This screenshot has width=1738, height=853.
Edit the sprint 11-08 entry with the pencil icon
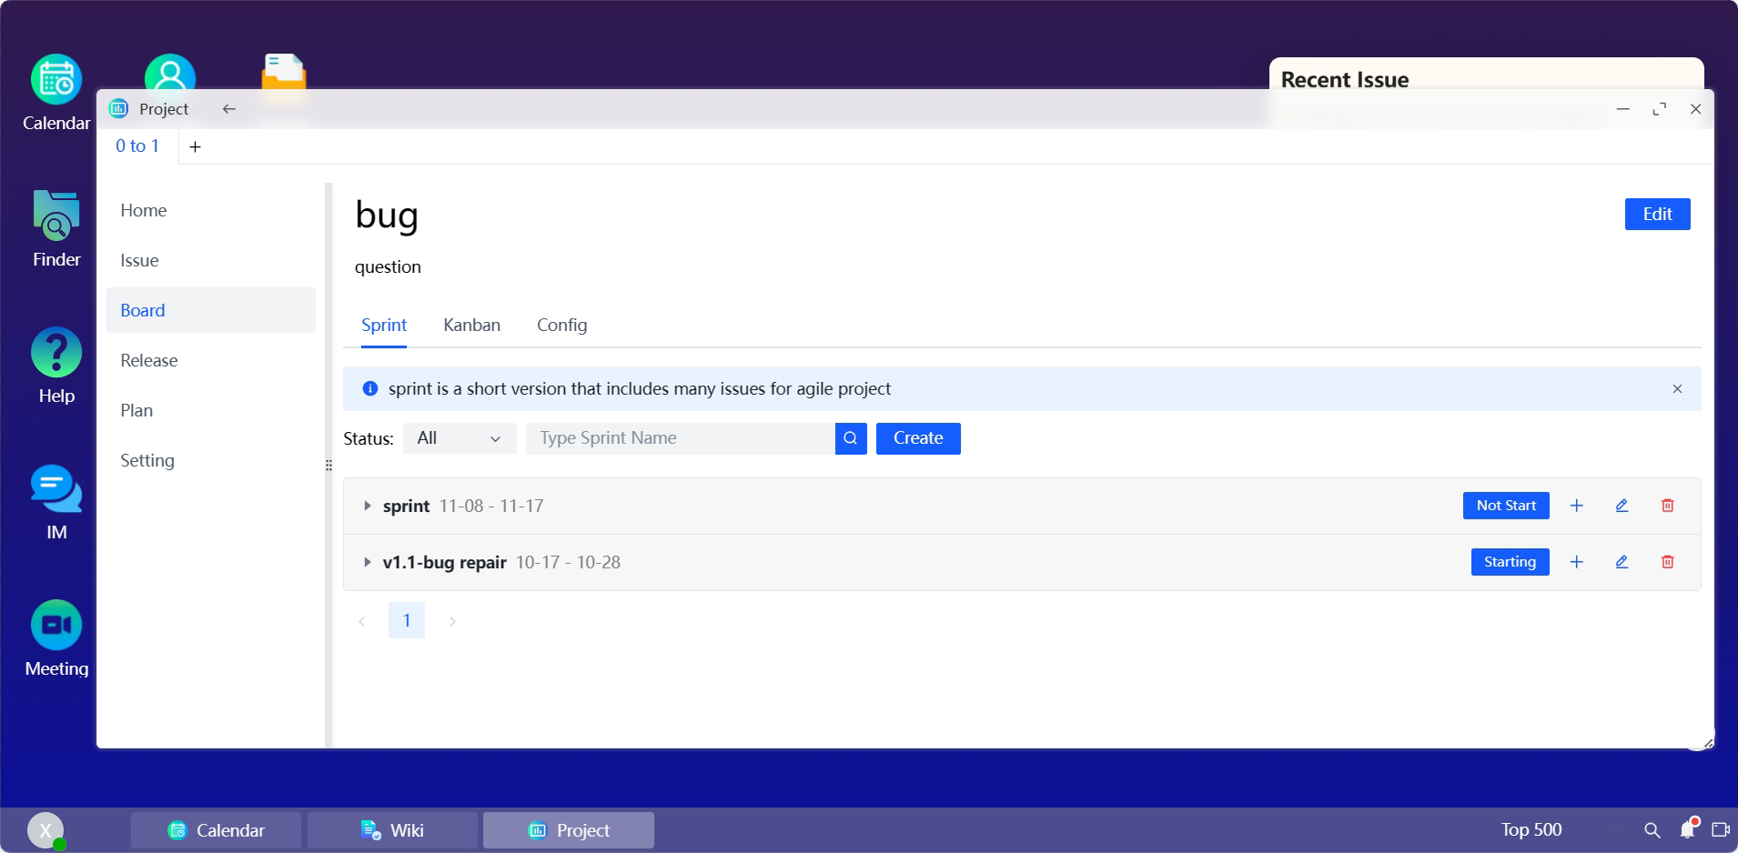tap(1622, 506)
